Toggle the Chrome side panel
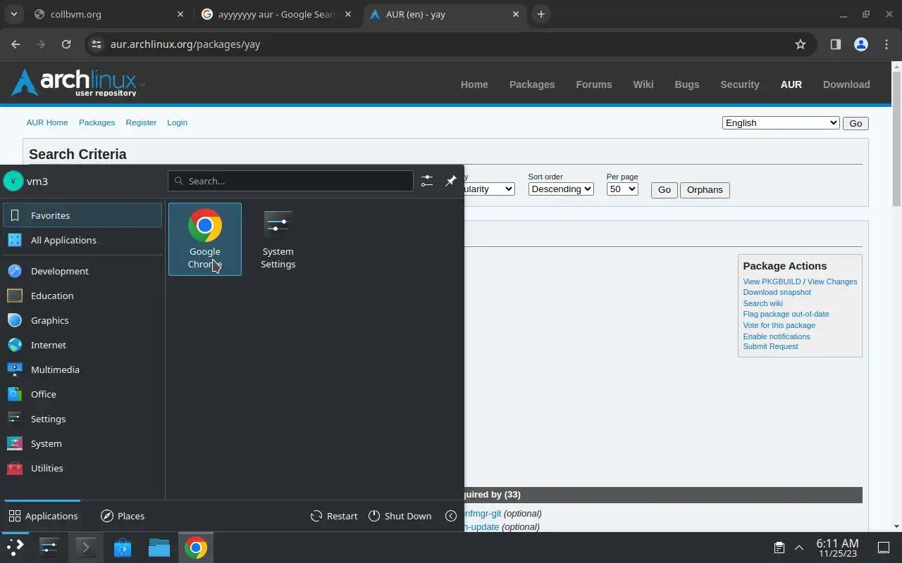This screenshot has width=902, height=563. point(836,44)
